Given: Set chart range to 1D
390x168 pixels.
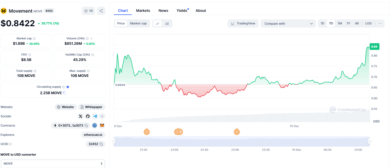Looking at the screenshot, I should (x=322, y=23).
